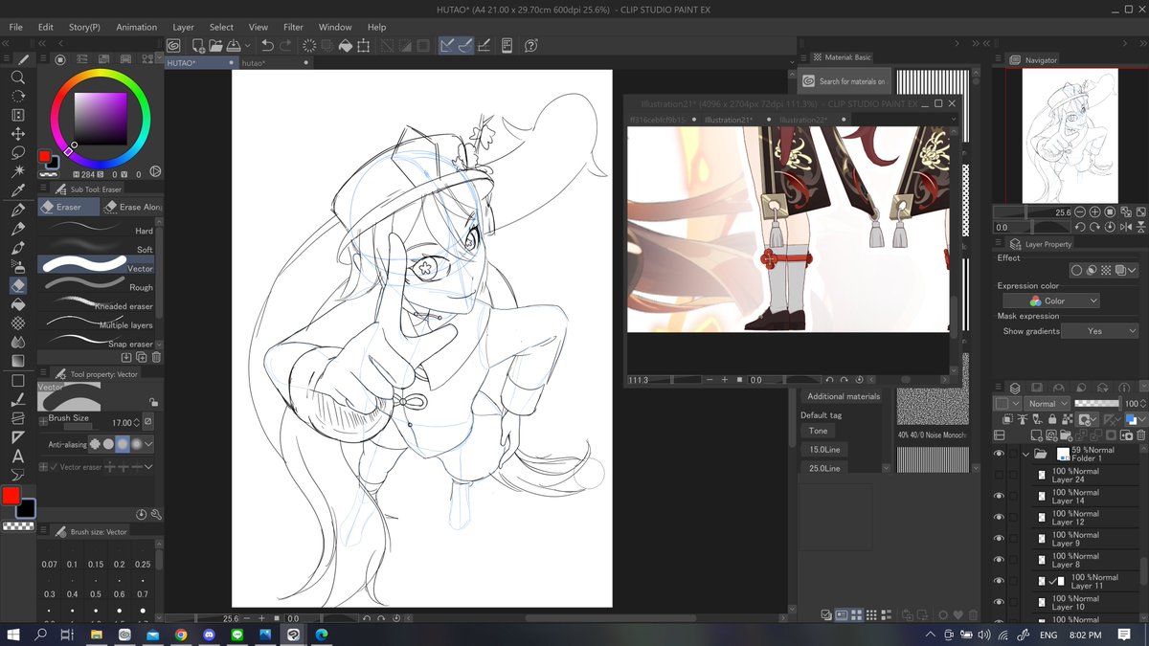The width and height of the screenshot is (1149, 646).
Task: Click the Tone tag button
Action: [819, 431]
